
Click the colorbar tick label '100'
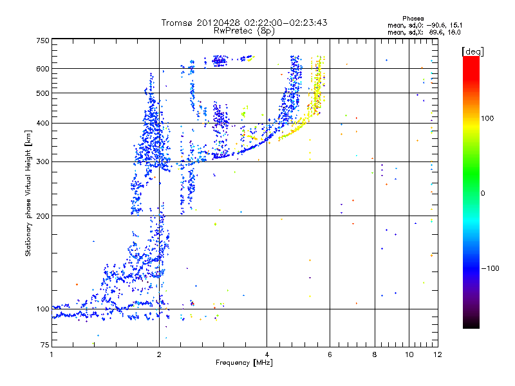tap(487, 118)
